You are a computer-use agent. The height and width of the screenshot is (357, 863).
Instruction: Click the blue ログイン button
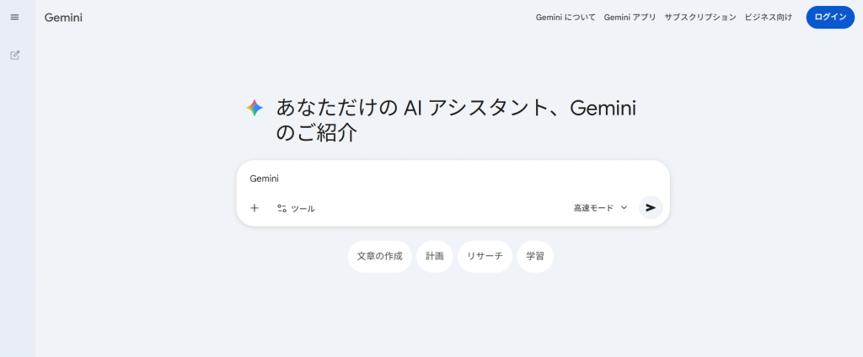[x=829, y=18]
